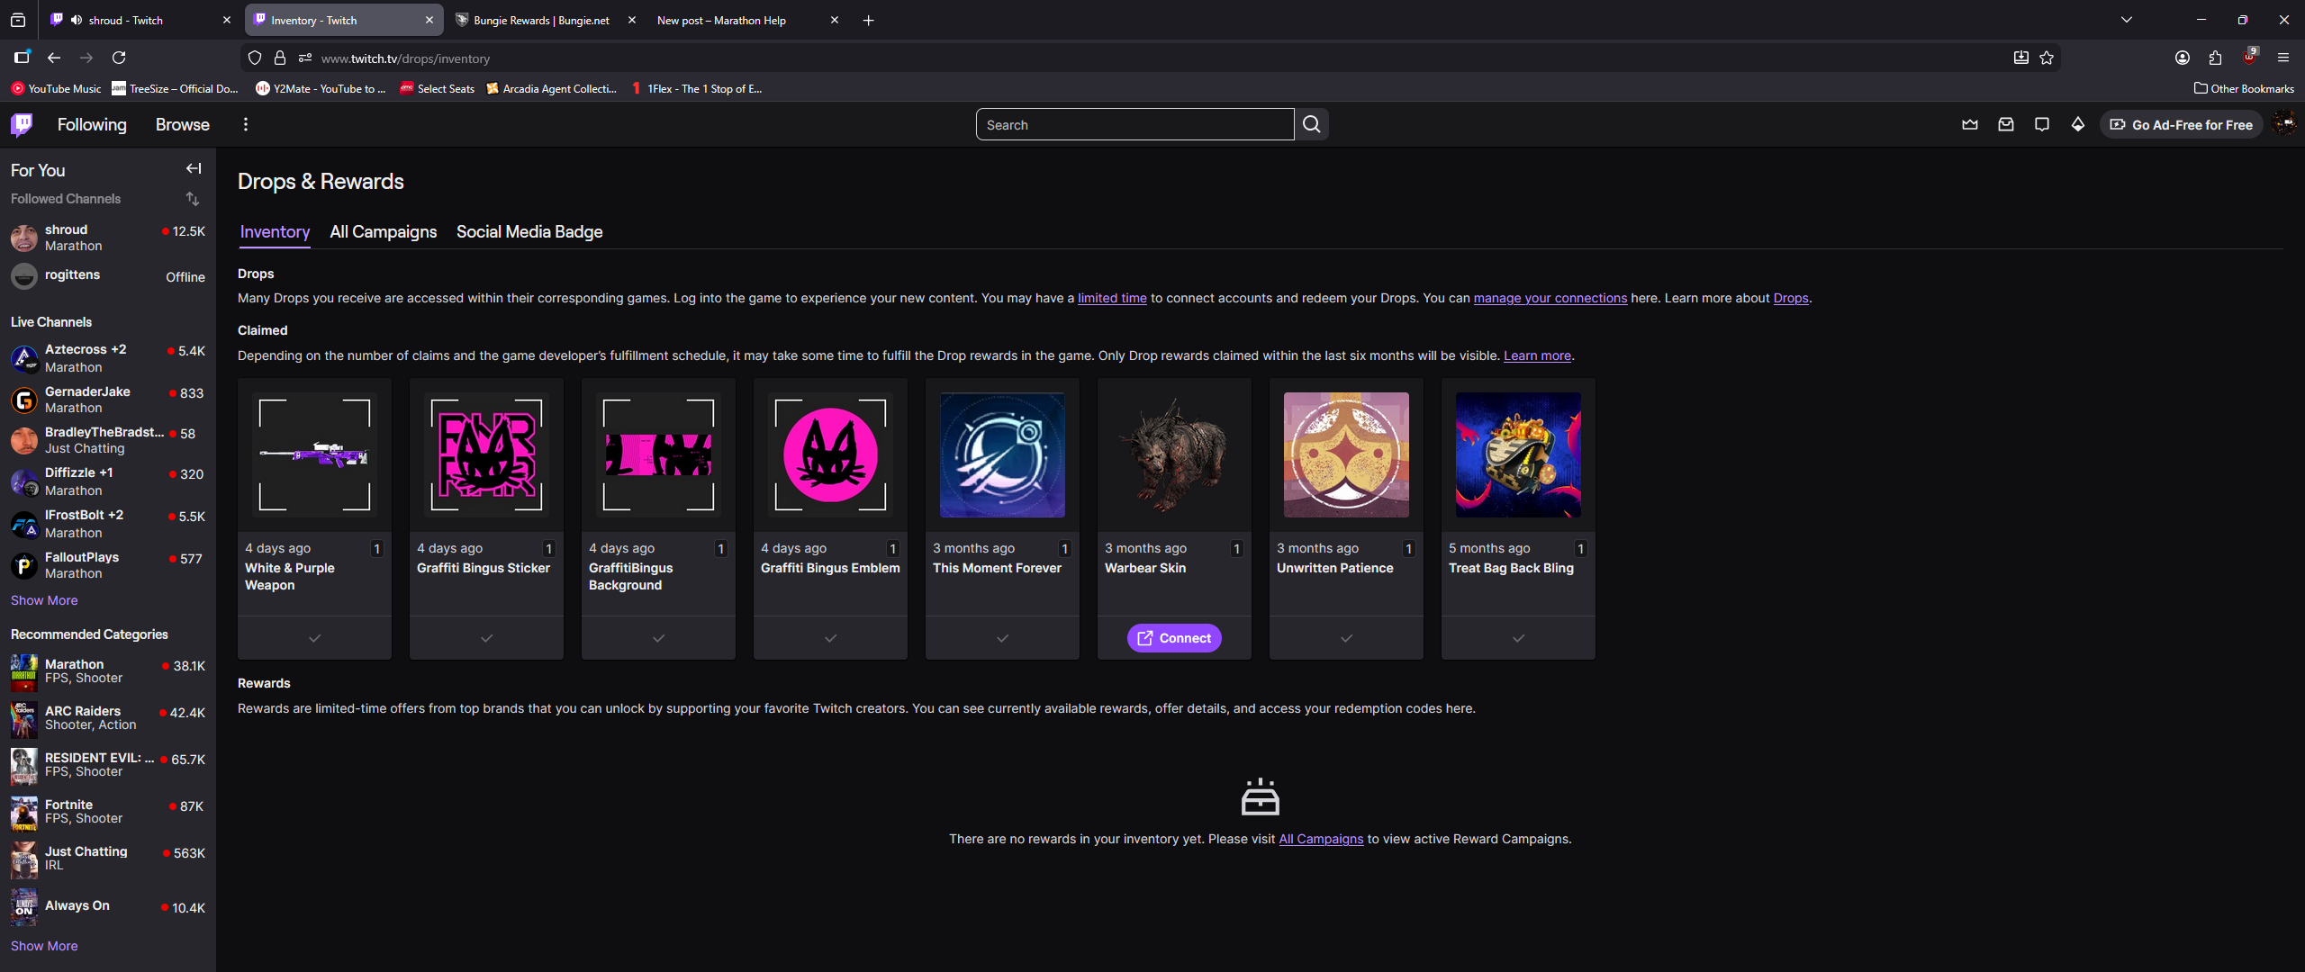Open the Twitch notifications inbox icon

[x=2006, y=125]
